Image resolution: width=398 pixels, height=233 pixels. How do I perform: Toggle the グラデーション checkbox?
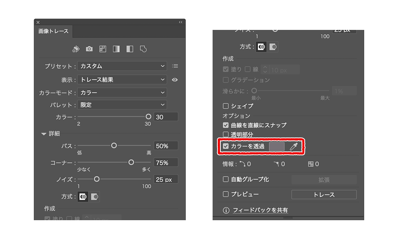[226, 80]
